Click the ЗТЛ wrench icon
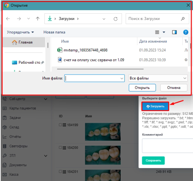The width and height of the screenshot is (193, 181). (x=5, y=155)
